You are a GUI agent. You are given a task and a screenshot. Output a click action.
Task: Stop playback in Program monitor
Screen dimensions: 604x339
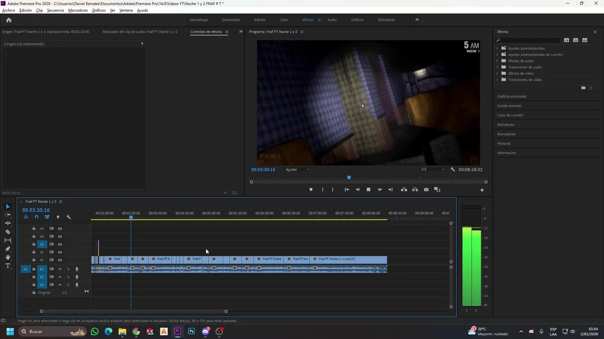point(369,190)
